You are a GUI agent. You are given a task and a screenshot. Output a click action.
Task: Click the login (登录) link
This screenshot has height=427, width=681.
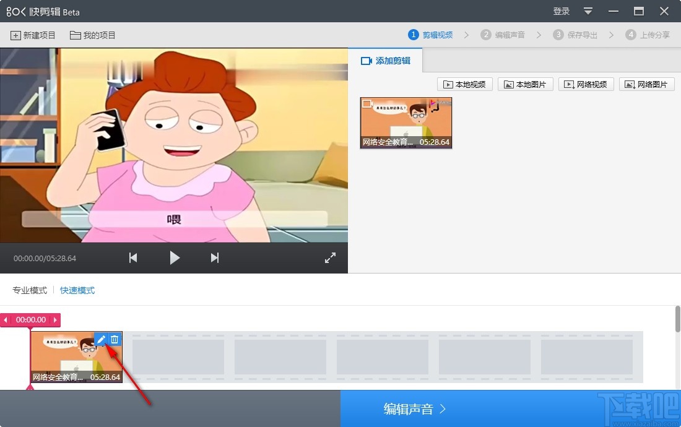(561, 11)
